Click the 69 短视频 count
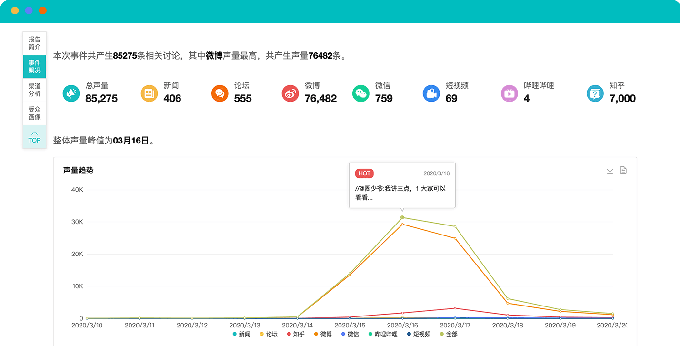Image resolution: width=680 pixels, height=347 pixels. click(x=451, y=98)
